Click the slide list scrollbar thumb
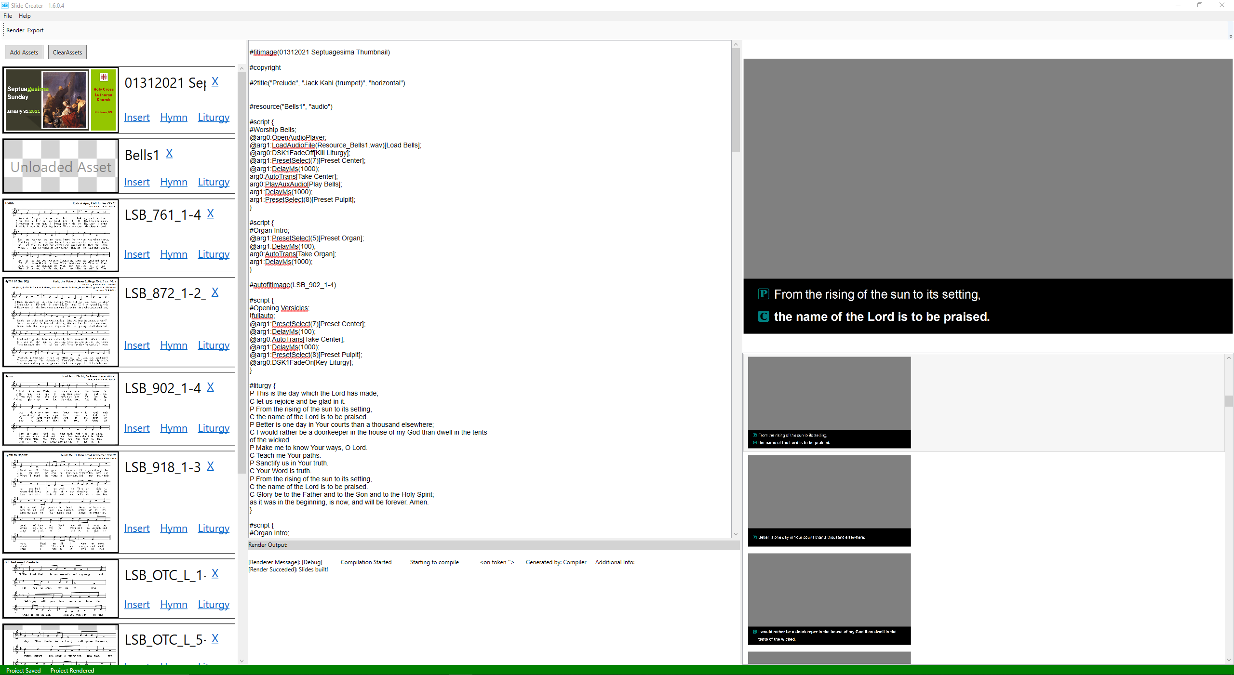Image resolution: width=1234 pixels, height=675 pixels. point(1229,401)
